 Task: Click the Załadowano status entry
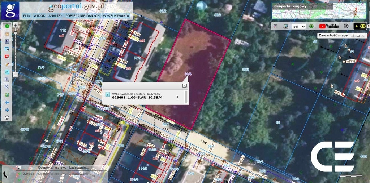tap(78, 174)
